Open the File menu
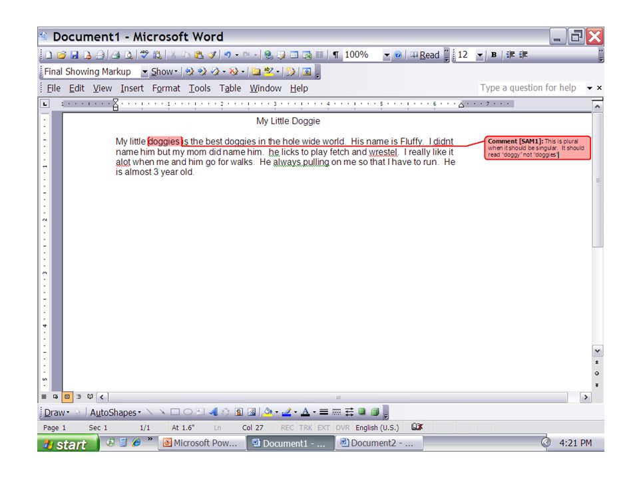The height and width of the screenshot is (479, 639). pyautogui.click(x=53, y=88)
